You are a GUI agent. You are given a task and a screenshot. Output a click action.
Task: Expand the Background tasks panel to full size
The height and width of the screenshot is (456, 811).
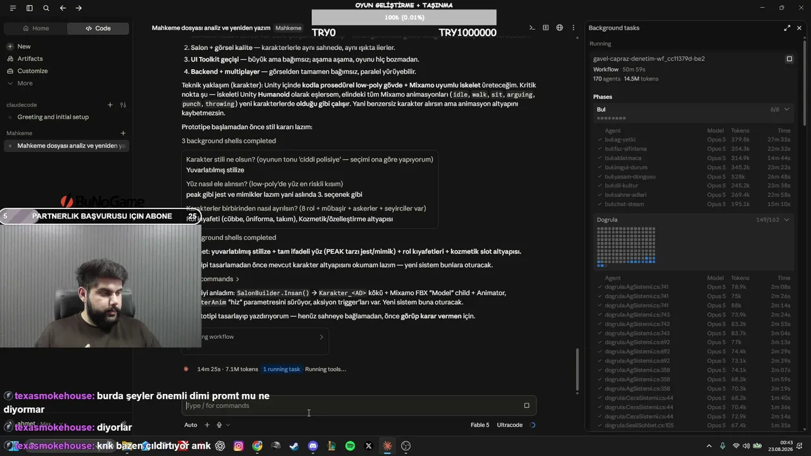[787, 28]
